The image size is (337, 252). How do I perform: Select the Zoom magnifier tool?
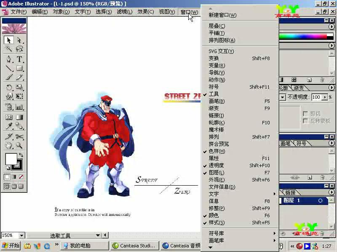[19, 145]
